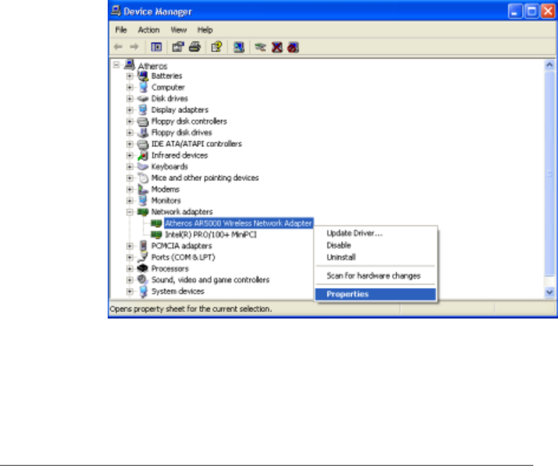Click the Processors category icon
This screenshot has height=466, width=558.
(x=143, y=269)
